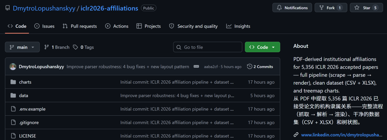Switch to the Code tab
Image resolution: width=387 pixels, height=140 pixels.
pos(17,26)
